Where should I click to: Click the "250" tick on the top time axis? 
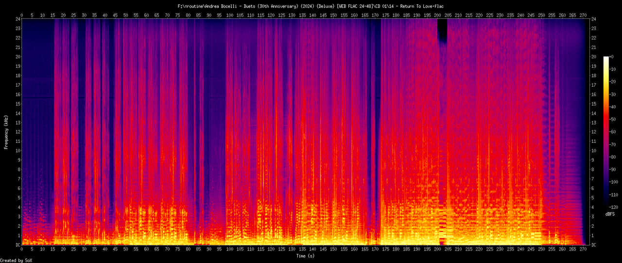click(541, 15)
